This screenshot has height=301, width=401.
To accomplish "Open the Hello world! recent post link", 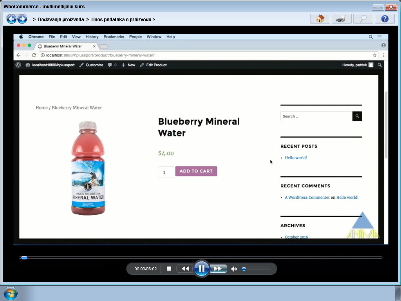I will (x=296, y=158).
